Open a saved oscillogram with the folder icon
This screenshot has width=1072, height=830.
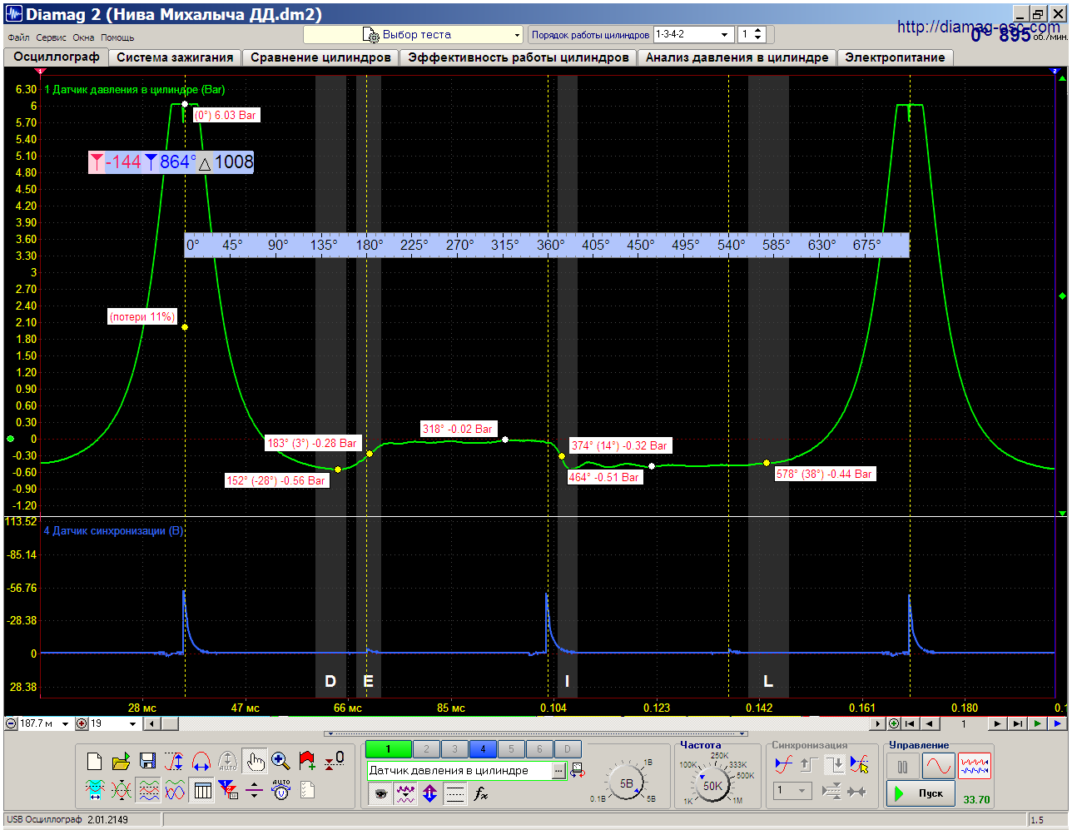click(x=121, y=761)
